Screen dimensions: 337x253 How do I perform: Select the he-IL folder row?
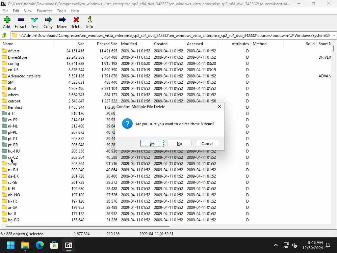click(166, 213)
